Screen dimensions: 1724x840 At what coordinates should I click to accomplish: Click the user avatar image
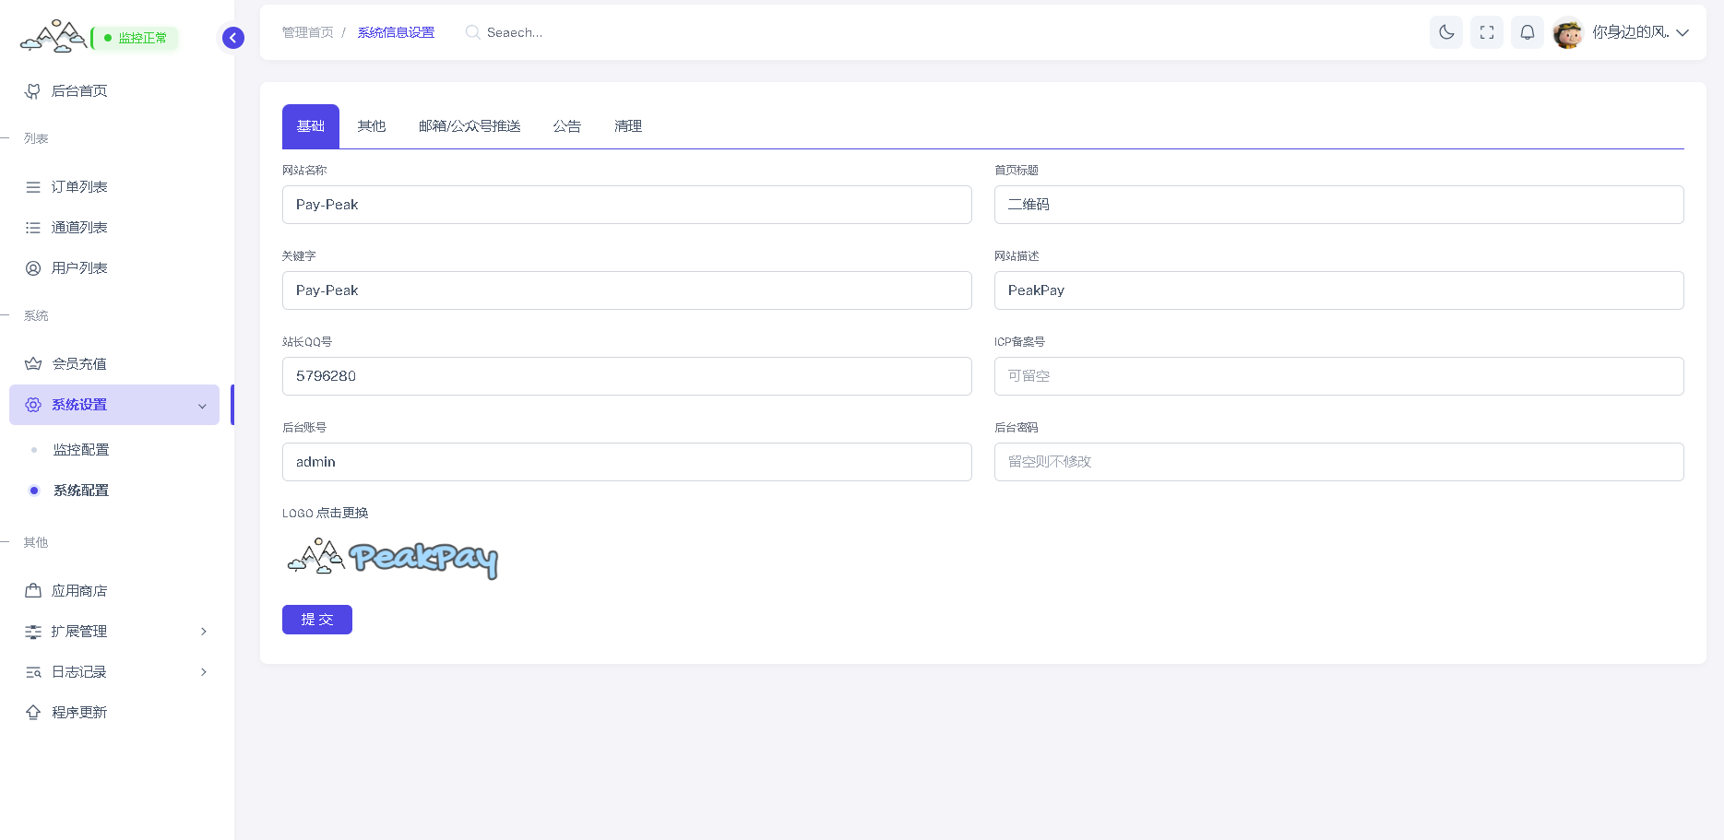(1567, 33)
